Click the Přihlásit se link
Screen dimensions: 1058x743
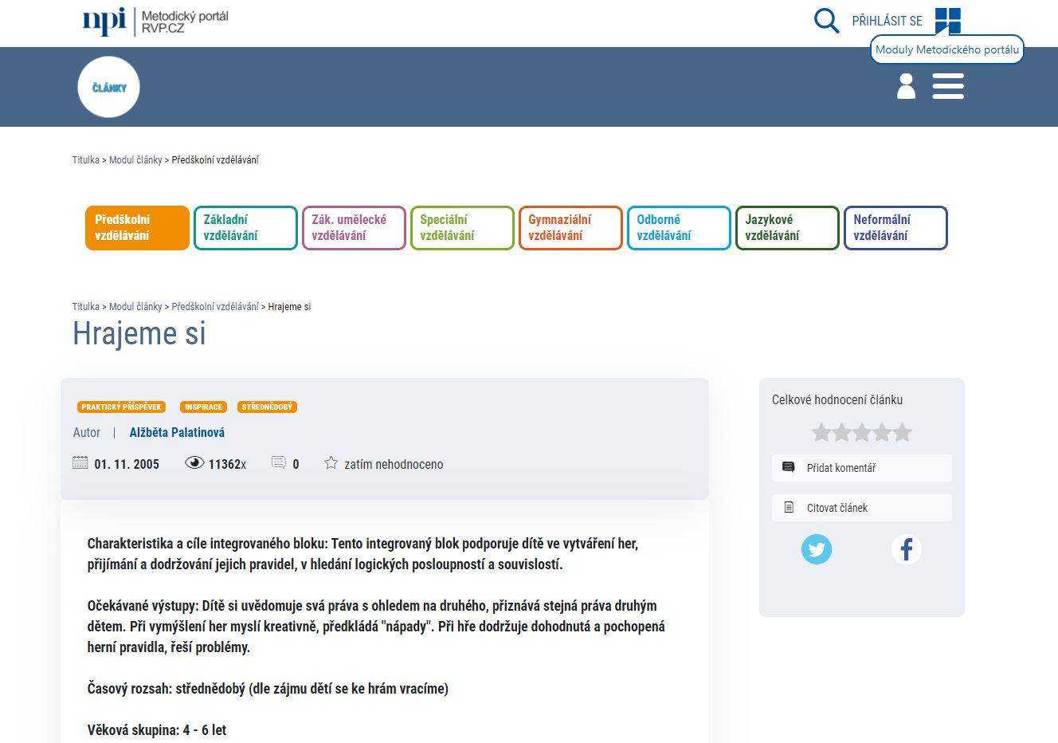click(x=887, y=22)
